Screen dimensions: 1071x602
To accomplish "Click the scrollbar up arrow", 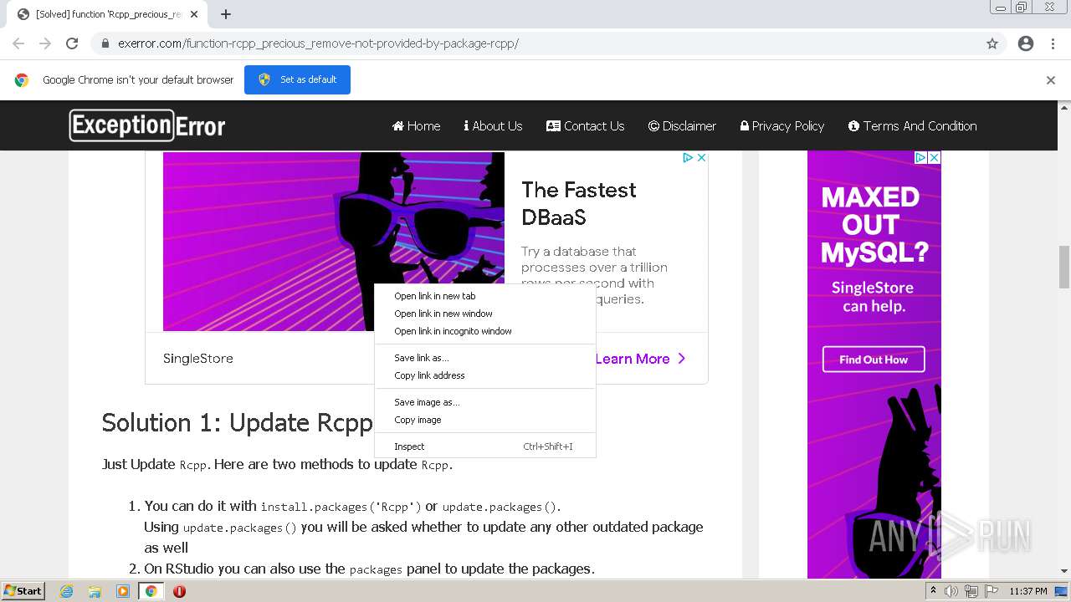I will (1064, 107).
